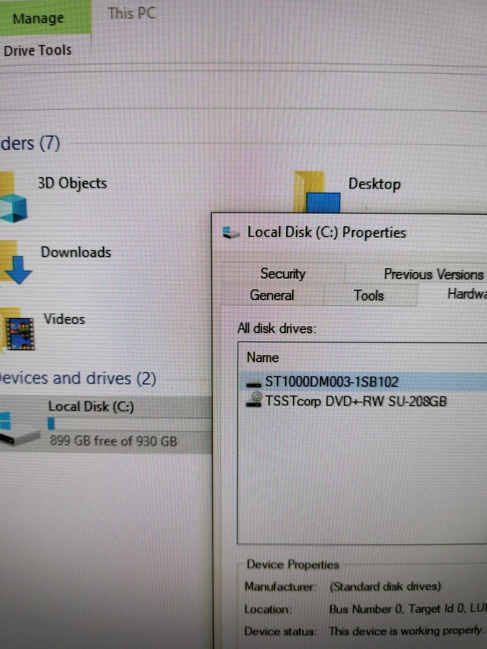This screenshot has width=487, height=649.
Task: Switch to the General tab
Action: [x=272, y=295]
